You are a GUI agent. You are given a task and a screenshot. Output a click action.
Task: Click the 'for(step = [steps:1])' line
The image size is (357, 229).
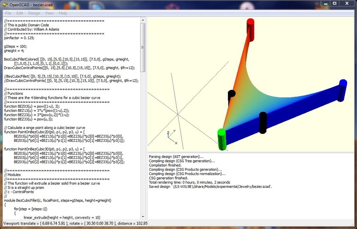31,209
